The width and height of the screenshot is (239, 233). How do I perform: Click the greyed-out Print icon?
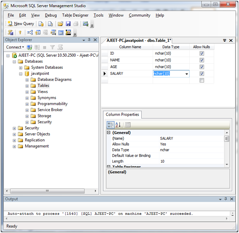(76, 24)
